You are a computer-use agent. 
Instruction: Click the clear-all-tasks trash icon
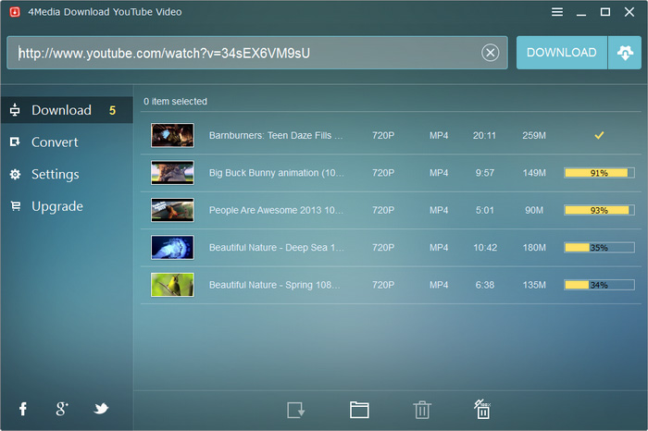(x=482, y=409)
